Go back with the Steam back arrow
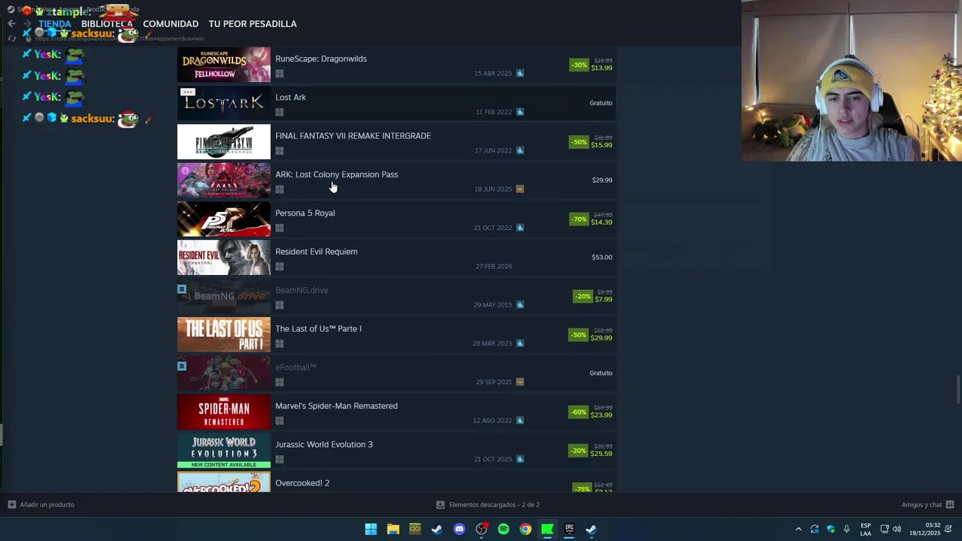 (11, 23)
